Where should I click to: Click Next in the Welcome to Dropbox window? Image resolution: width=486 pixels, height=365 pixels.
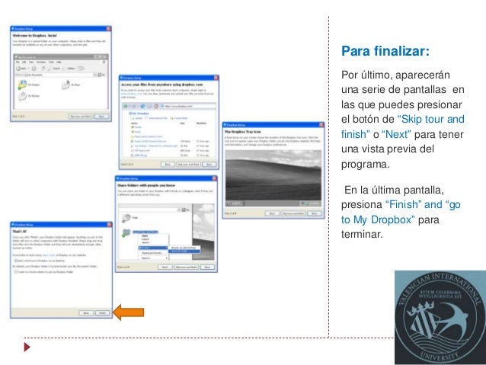pyautogui.click(x=101, y=117)
